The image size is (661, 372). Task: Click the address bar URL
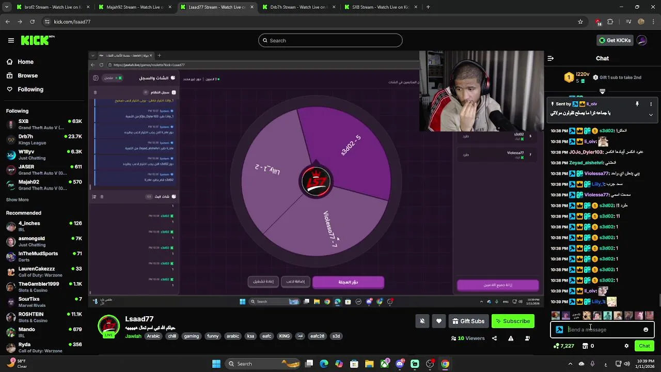[x=72, y=22]
